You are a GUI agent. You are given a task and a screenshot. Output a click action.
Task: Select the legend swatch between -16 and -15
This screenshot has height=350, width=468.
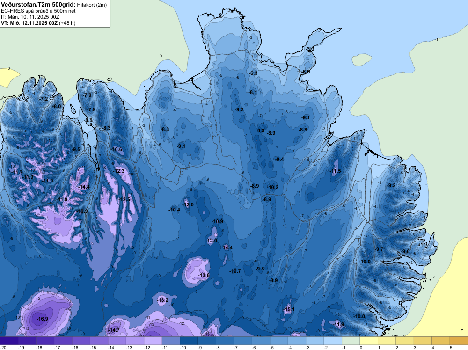[81, 341]
